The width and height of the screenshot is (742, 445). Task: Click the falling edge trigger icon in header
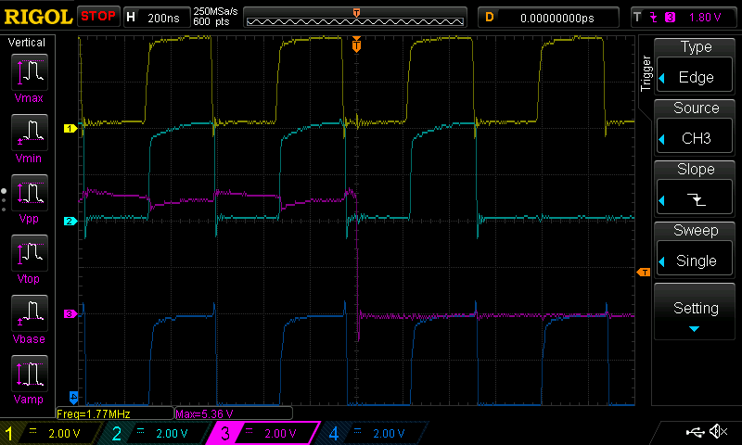(654, 18)
